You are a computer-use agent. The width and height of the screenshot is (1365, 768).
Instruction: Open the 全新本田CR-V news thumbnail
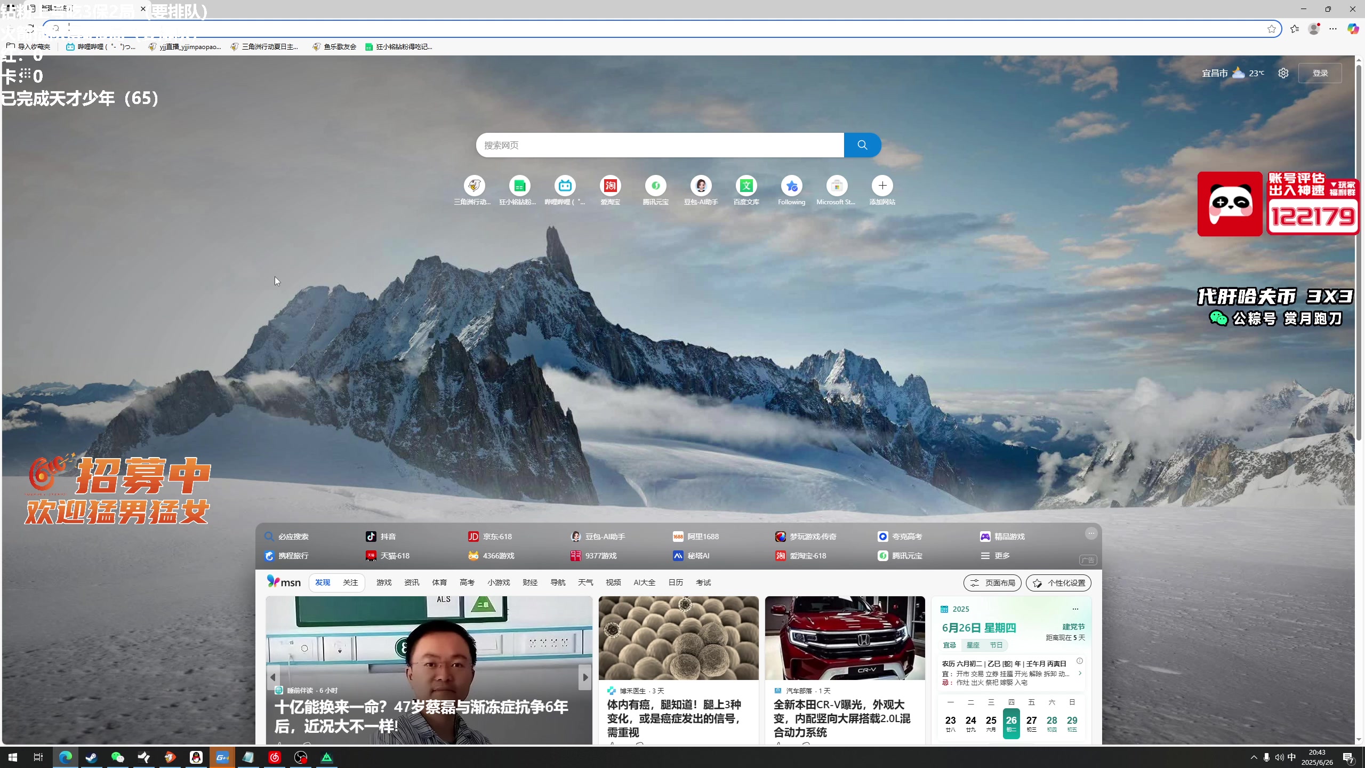[x=845, y=638]
